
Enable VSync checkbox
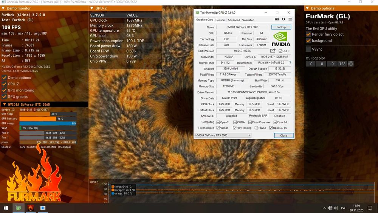[308, 49]
